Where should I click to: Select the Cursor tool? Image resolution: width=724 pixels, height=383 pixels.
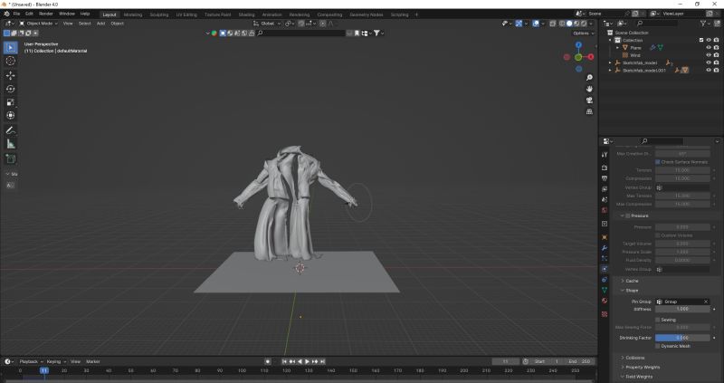(11, 61)
